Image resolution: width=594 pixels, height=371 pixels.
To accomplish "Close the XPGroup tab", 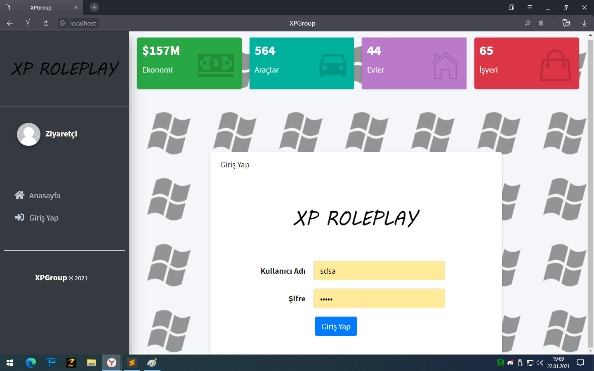I will [x=76, y=7].
